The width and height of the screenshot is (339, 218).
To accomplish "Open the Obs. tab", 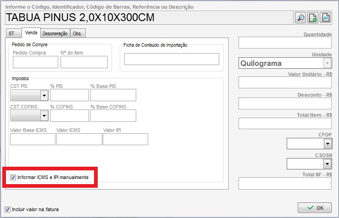I will (x=78, y=33).
